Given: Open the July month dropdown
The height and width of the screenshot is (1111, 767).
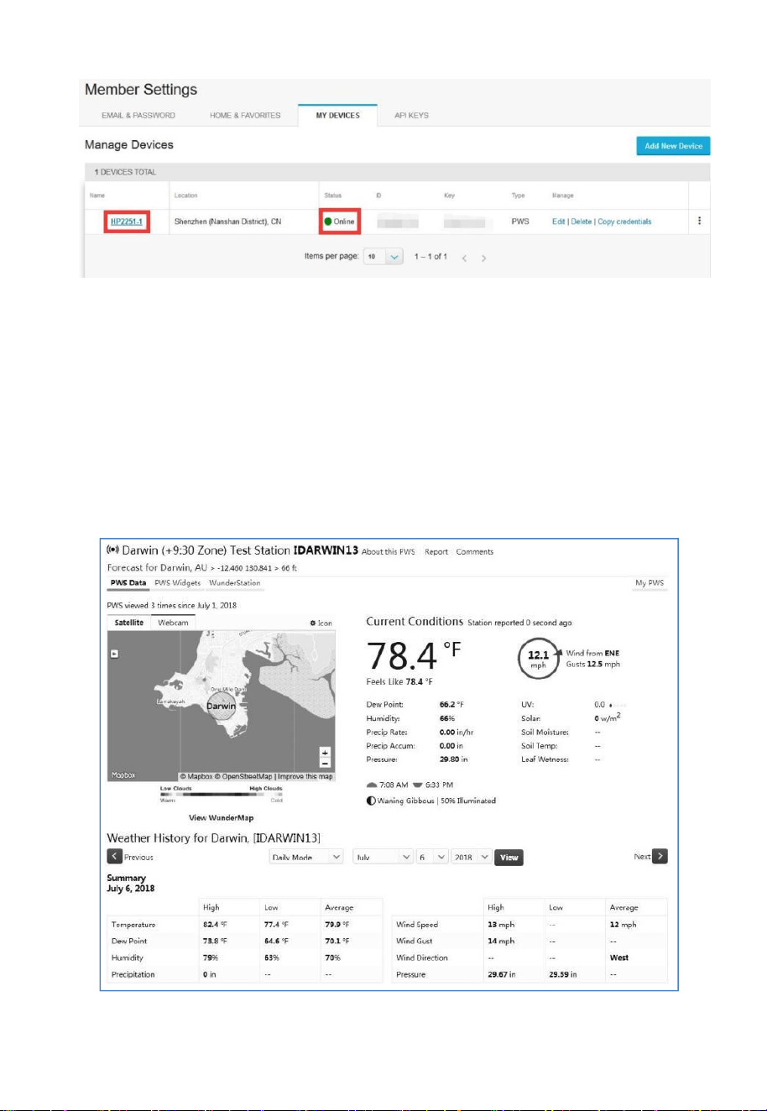Looking at the screenshot, I should tap(383, 858).
